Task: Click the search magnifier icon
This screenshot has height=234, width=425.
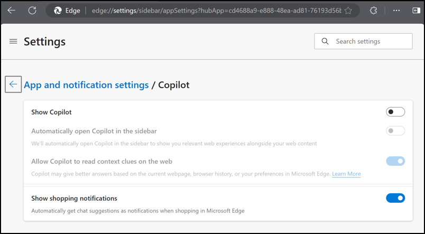Action: tap(325, 41)
